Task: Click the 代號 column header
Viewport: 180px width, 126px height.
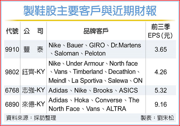Action: tap(12, 31)
